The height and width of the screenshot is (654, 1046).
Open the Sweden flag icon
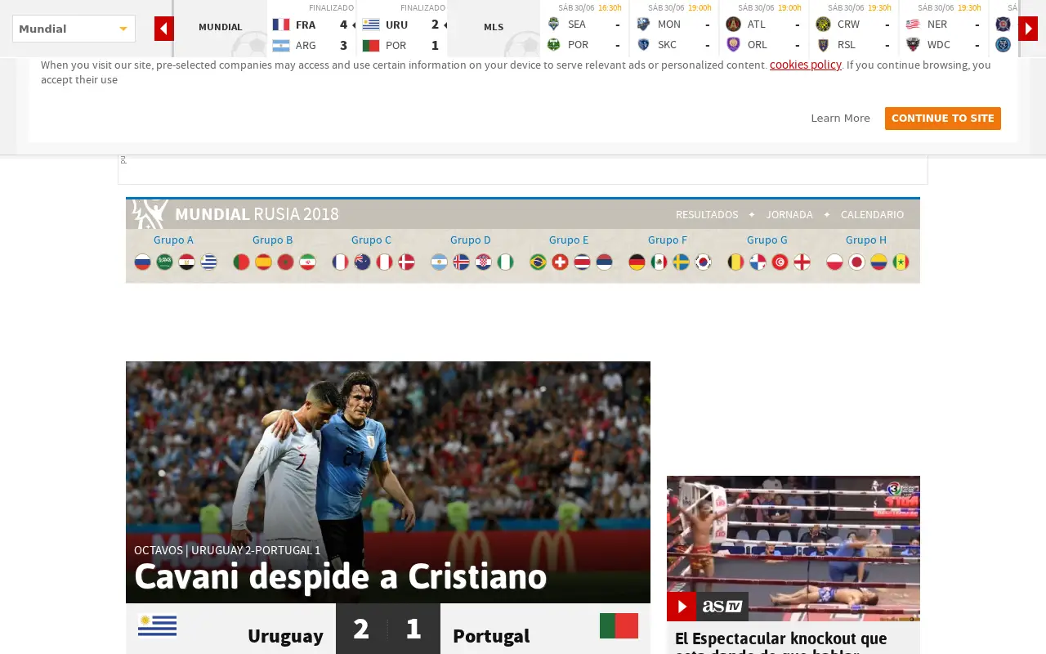click(682, 262)
